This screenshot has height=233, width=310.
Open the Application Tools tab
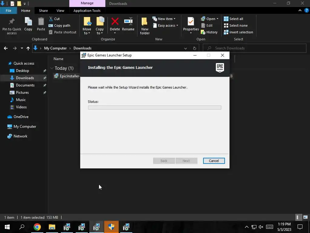(87, 11)
